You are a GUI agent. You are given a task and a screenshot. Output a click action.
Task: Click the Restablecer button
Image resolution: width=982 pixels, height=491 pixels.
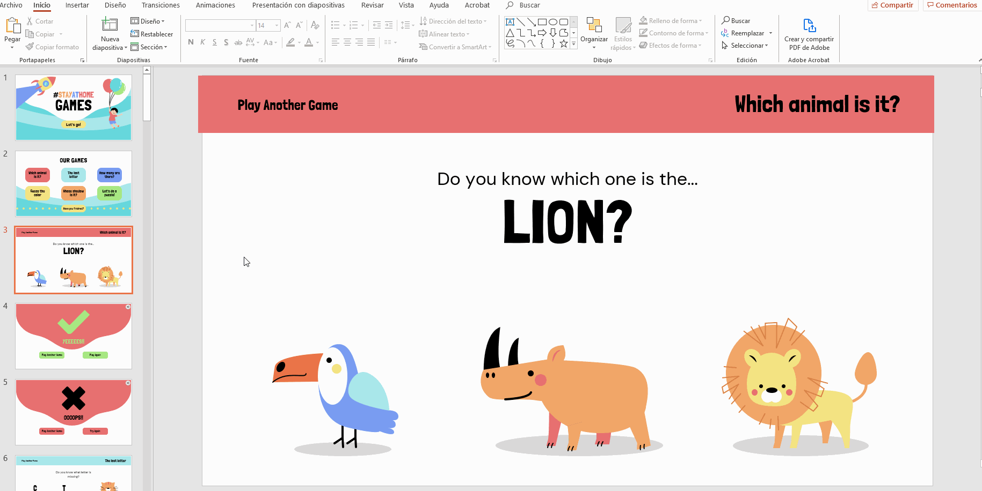click(x=152, y=34)
